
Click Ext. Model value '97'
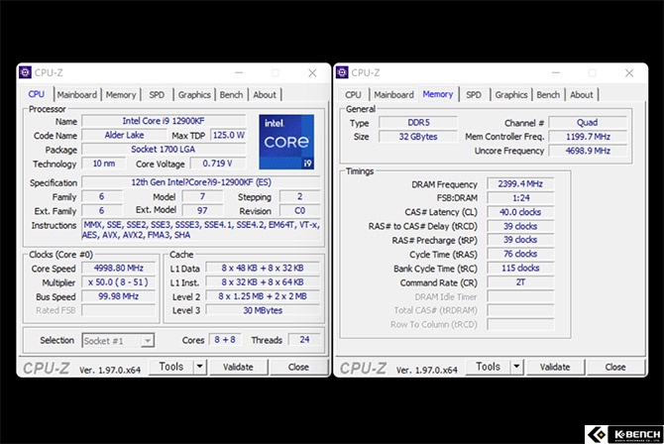[202, 210]
